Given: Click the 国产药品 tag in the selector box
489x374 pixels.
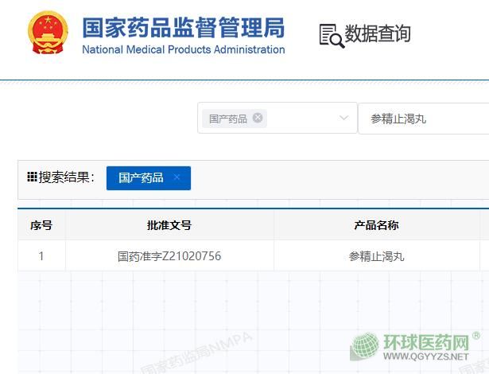Looking at the screenshot, I should pos(227,119).
